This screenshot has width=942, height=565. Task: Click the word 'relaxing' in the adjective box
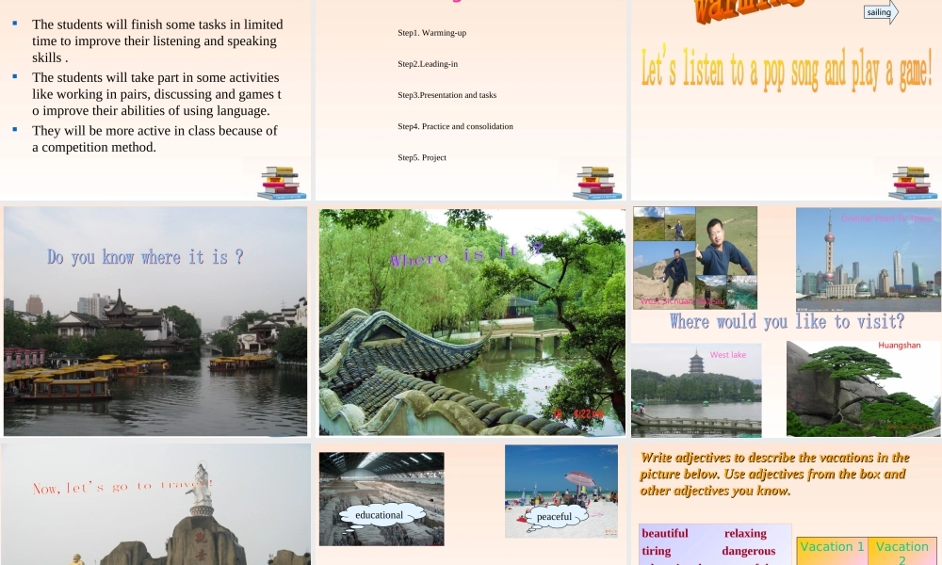click(x=745, y=533)
